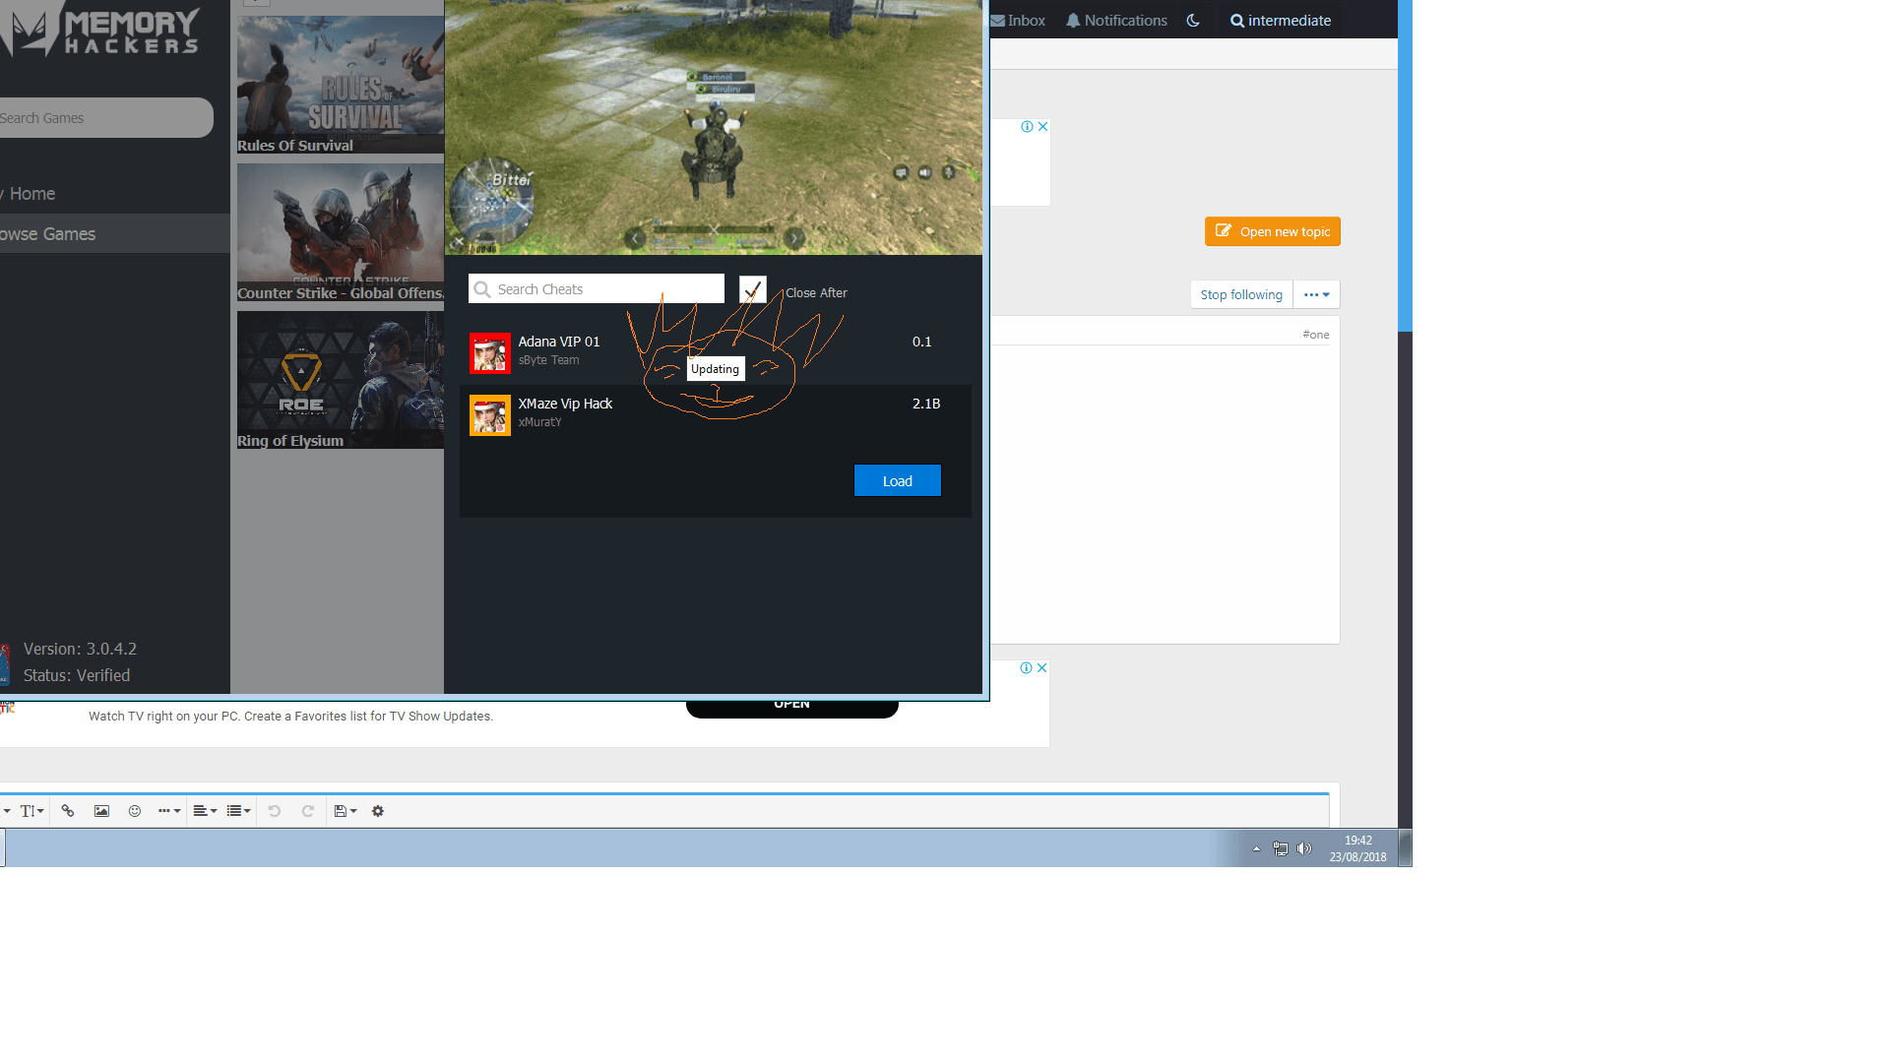Select the Adana VIP 01 cheat icon

coord(490,352)
